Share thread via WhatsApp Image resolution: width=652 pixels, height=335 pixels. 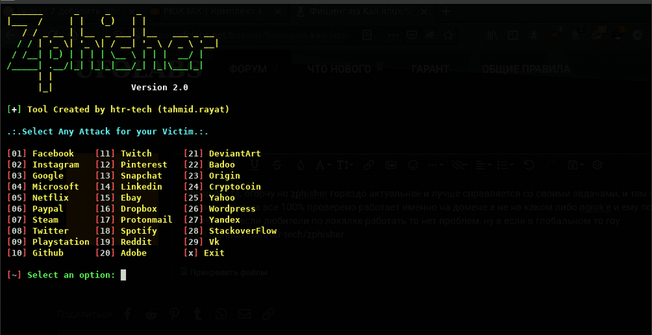pyautogui.click(x=221, y=313)
